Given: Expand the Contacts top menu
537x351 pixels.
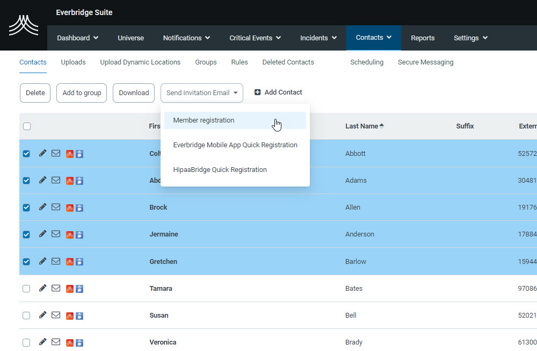Looking at the screenshot, I should (374, 38).
